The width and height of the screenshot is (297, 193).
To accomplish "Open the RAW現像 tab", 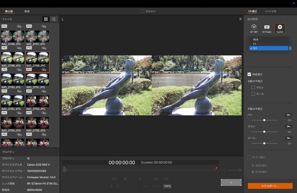I will click(270, 11).
